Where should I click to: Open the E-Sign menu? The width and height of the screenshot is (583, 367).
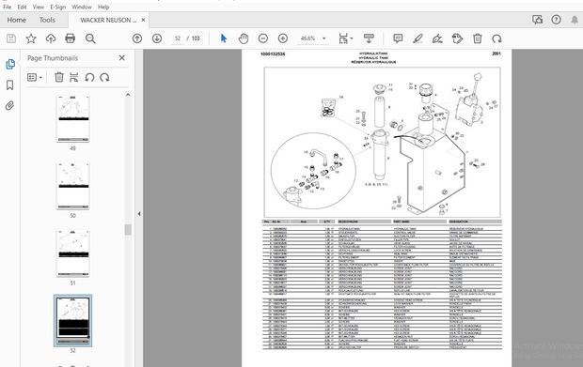point(57,7)
